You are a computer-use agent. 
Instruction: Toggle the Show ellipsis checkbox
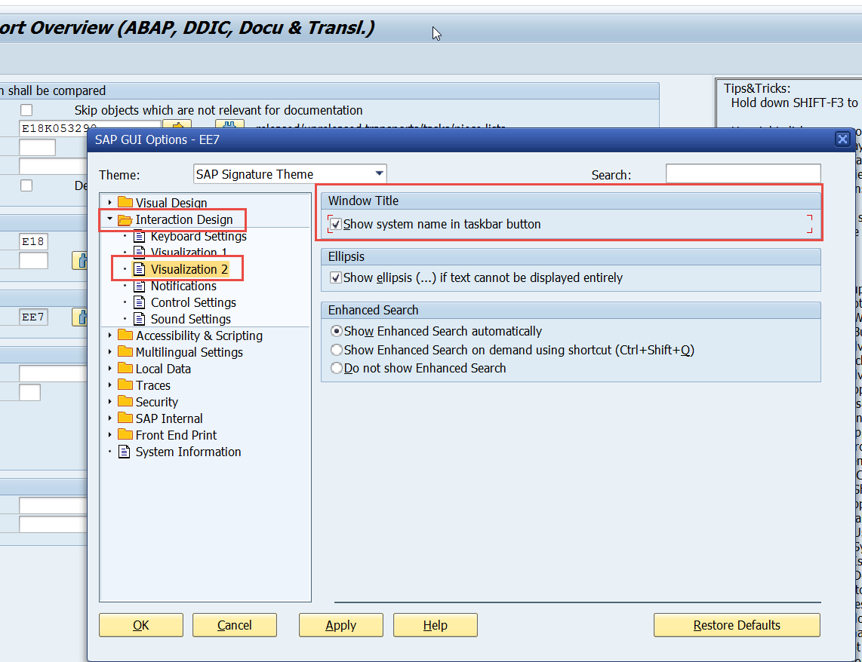tap(336, 278)
